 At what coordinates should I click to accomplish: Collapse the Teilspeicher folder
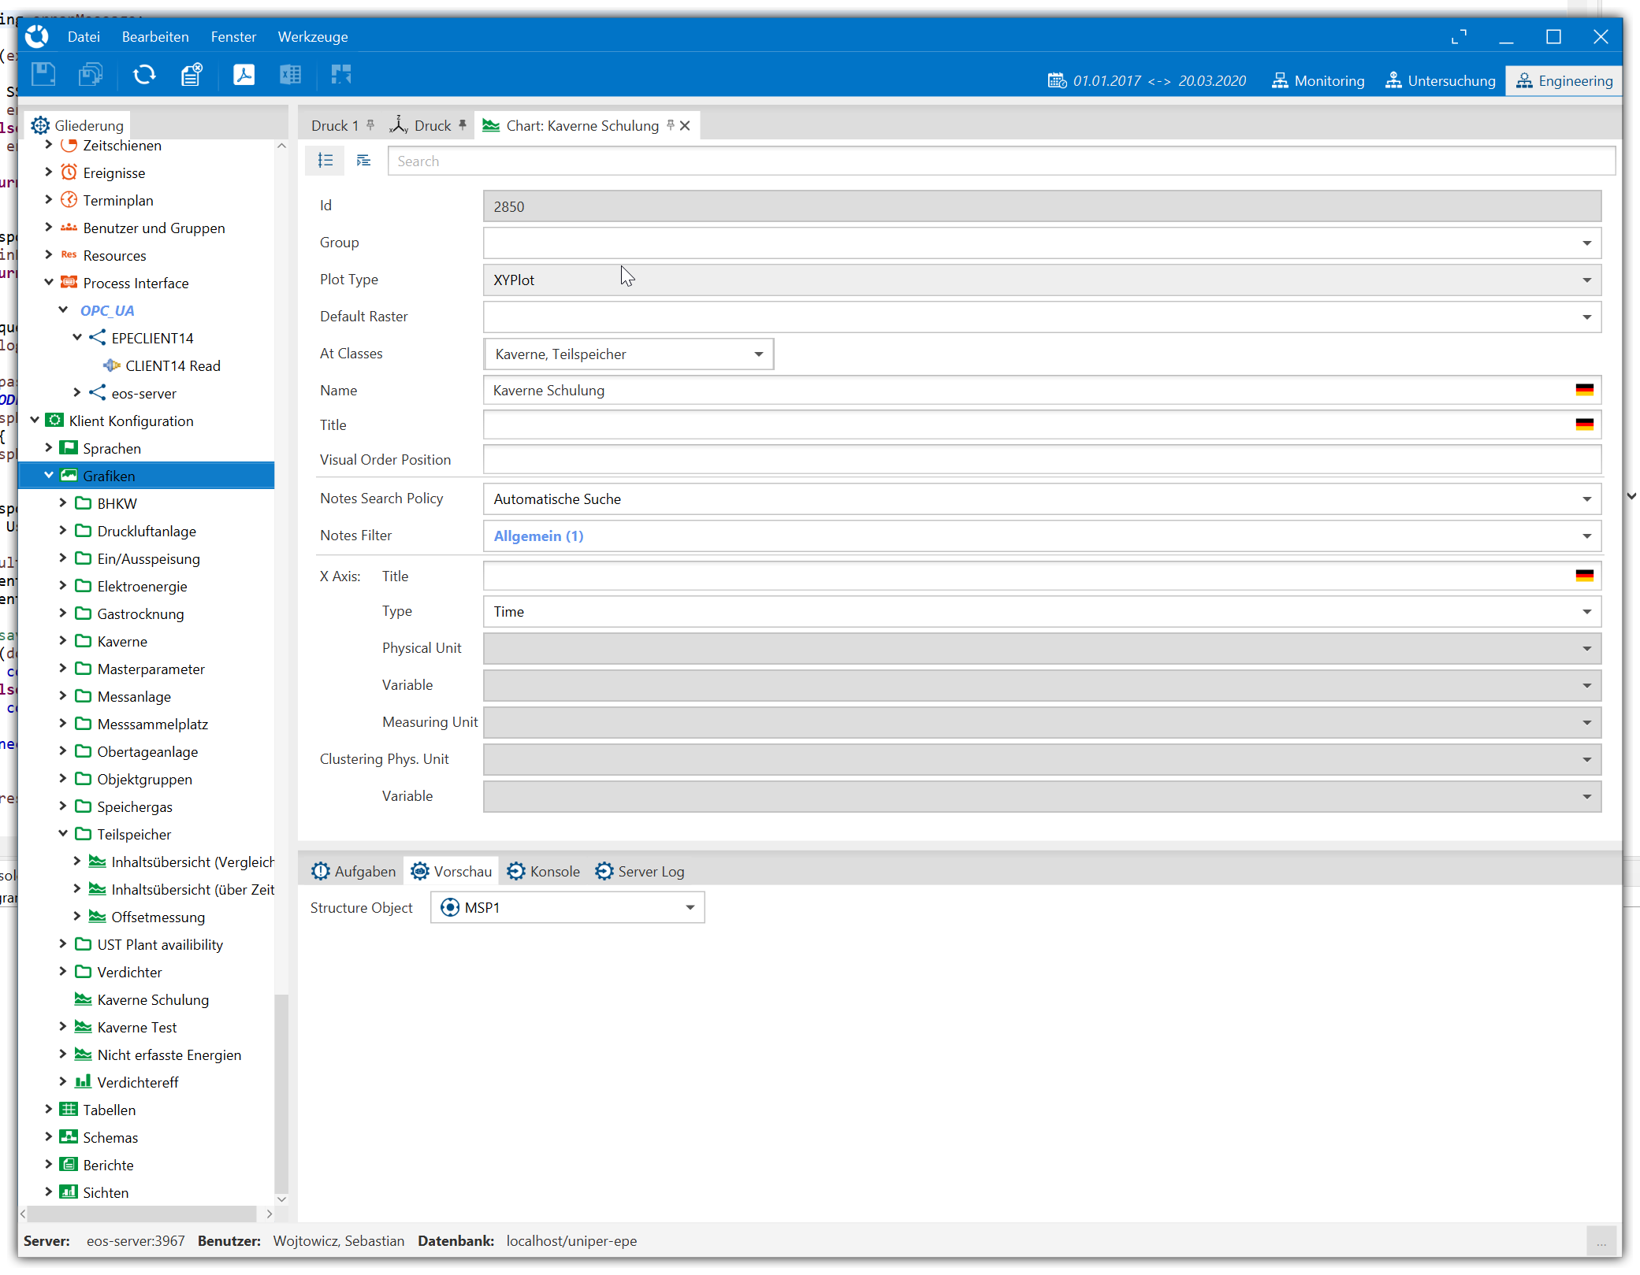(x=63, y=834)
